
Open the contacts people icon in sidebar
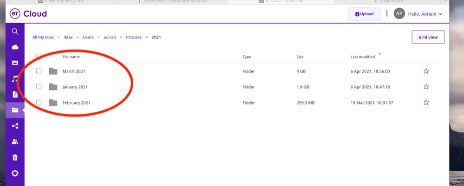pos(15,142)
